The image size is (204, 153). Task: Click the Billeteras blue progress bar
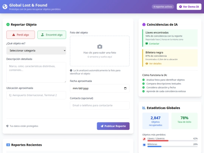pyautogui.click(x=154, y=147)
